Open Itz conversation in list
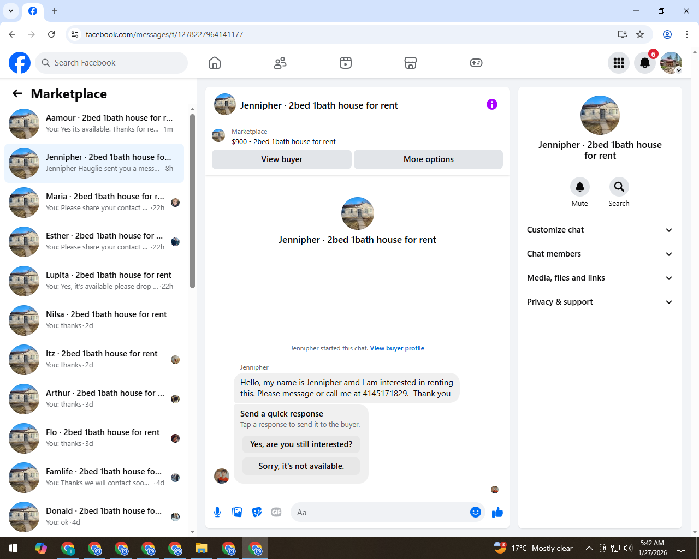Viewport: 699px width, 559px height. pos(94,359)
